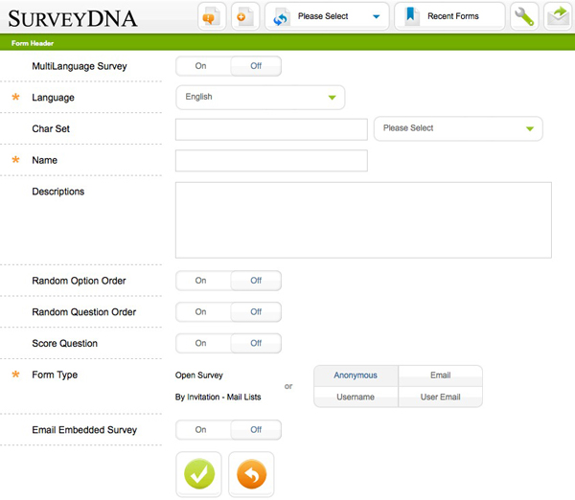Click the add new form icon

coord(244,16)
